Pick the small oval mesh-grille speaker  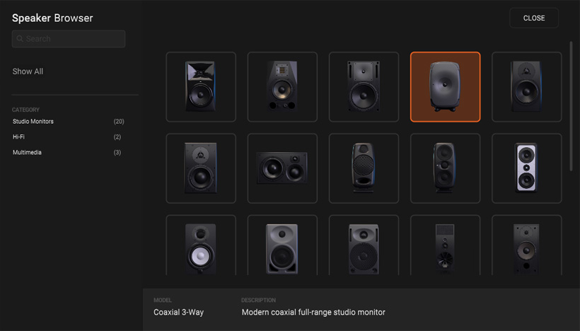pos(364,168)
